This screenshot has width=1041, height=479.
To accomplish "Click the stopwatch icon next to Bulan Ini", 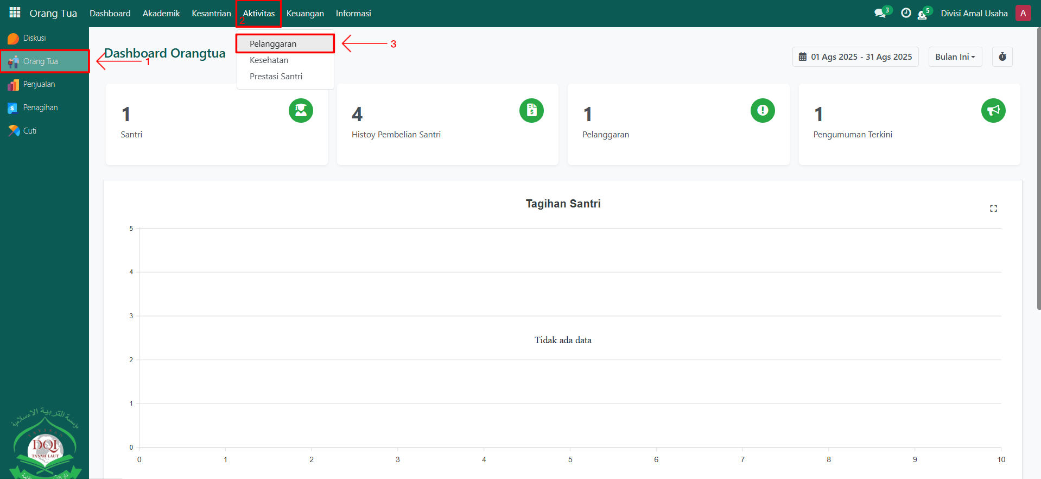I will [x=1002, y=56].
